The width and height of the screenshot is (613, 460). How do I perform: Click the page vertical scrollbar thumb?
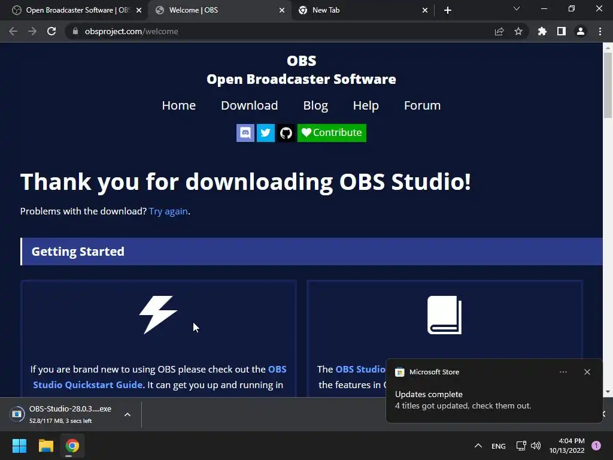[x=608, y=85]
